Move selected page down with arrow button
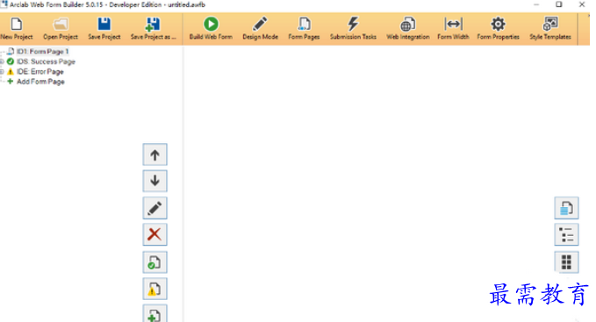 click(154, 181)
